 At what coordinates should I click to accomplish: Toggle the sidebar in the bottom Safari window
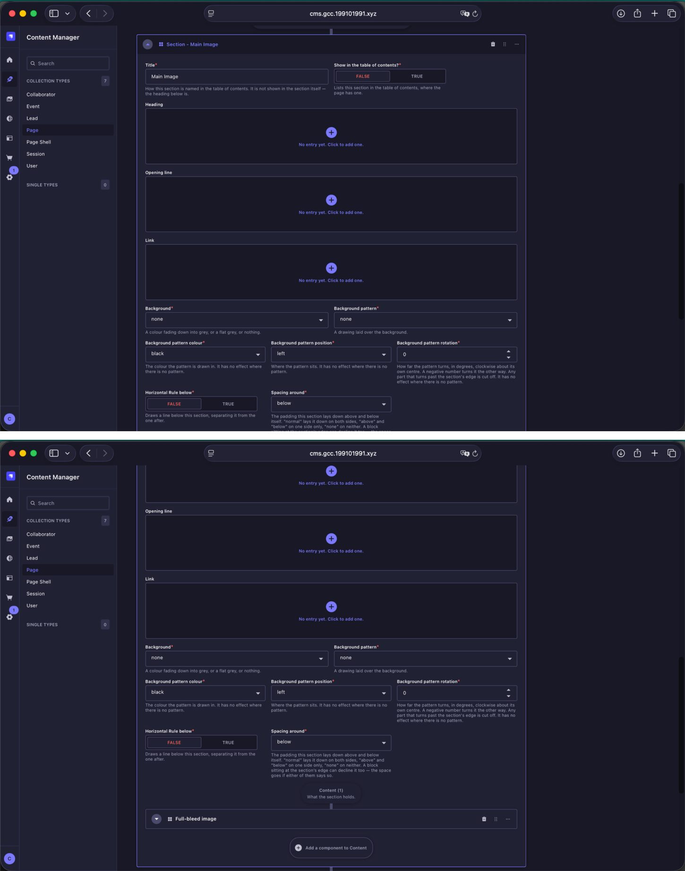[54, 453]
